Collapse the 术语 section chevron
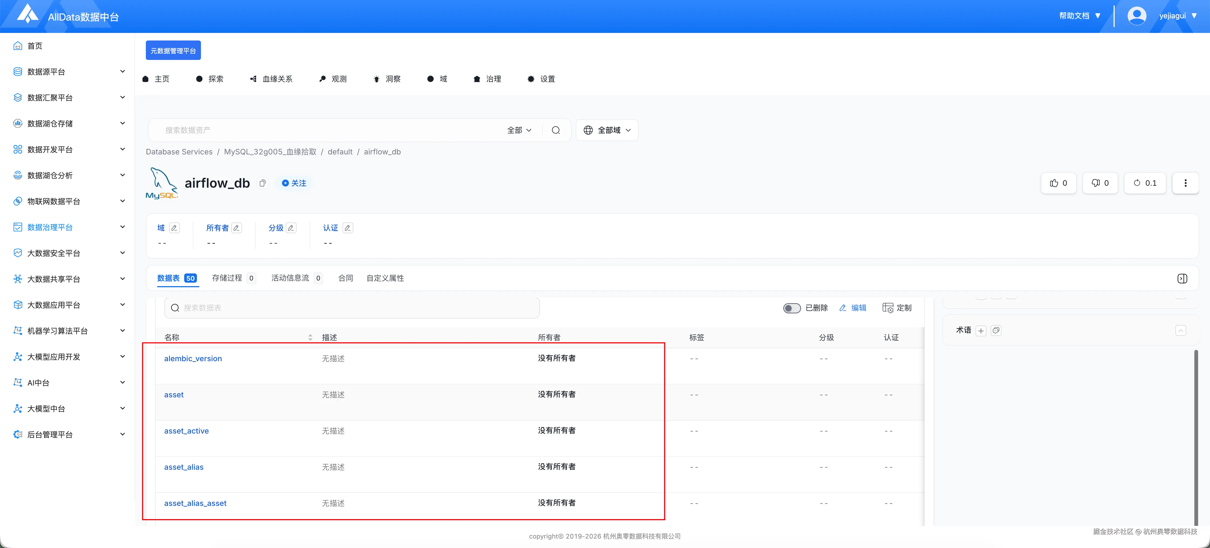Screen dimensions: 1210x548 1181,331
